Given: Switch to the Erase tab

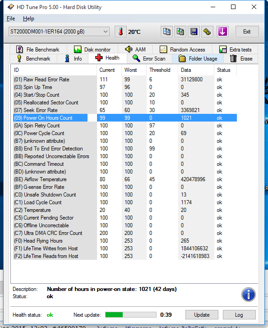Looking at the screenshot, I should pyautogui.click(x=241, y=59).
